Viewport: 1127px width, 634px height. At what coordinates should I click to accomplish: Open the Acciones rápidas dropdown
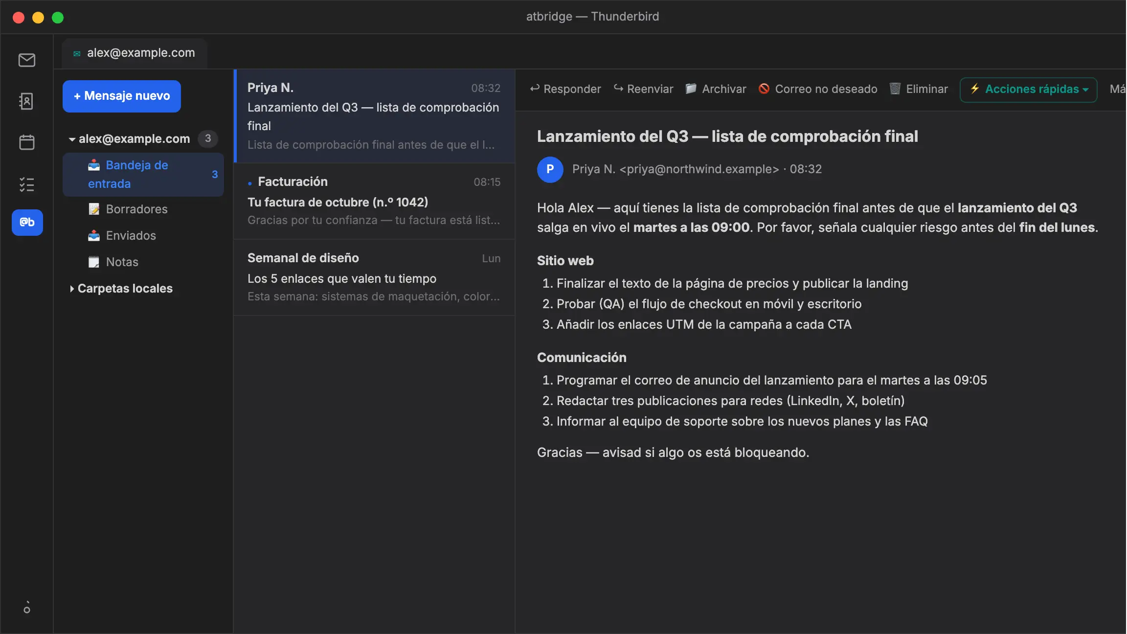1029,90
